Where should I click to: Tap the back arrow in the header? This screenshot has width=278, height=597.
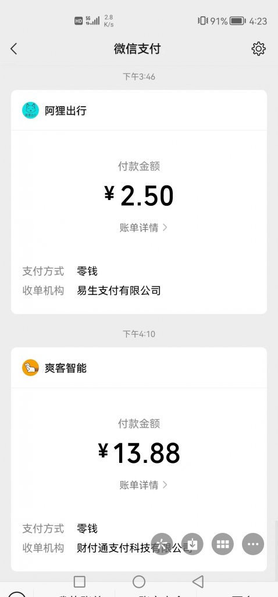click(x=14, y=49)
